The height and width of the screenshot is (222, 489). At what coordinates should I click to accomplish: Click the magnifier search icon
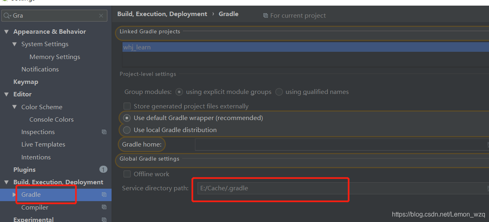pyautogui.click(x=7, y=16)
